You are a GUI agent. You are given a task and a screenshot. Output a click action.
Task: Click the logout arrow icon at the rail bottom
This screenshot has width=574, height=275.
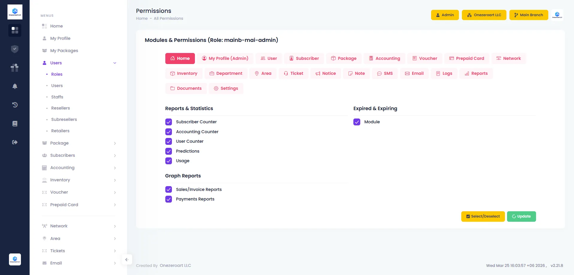coord(15,142)
